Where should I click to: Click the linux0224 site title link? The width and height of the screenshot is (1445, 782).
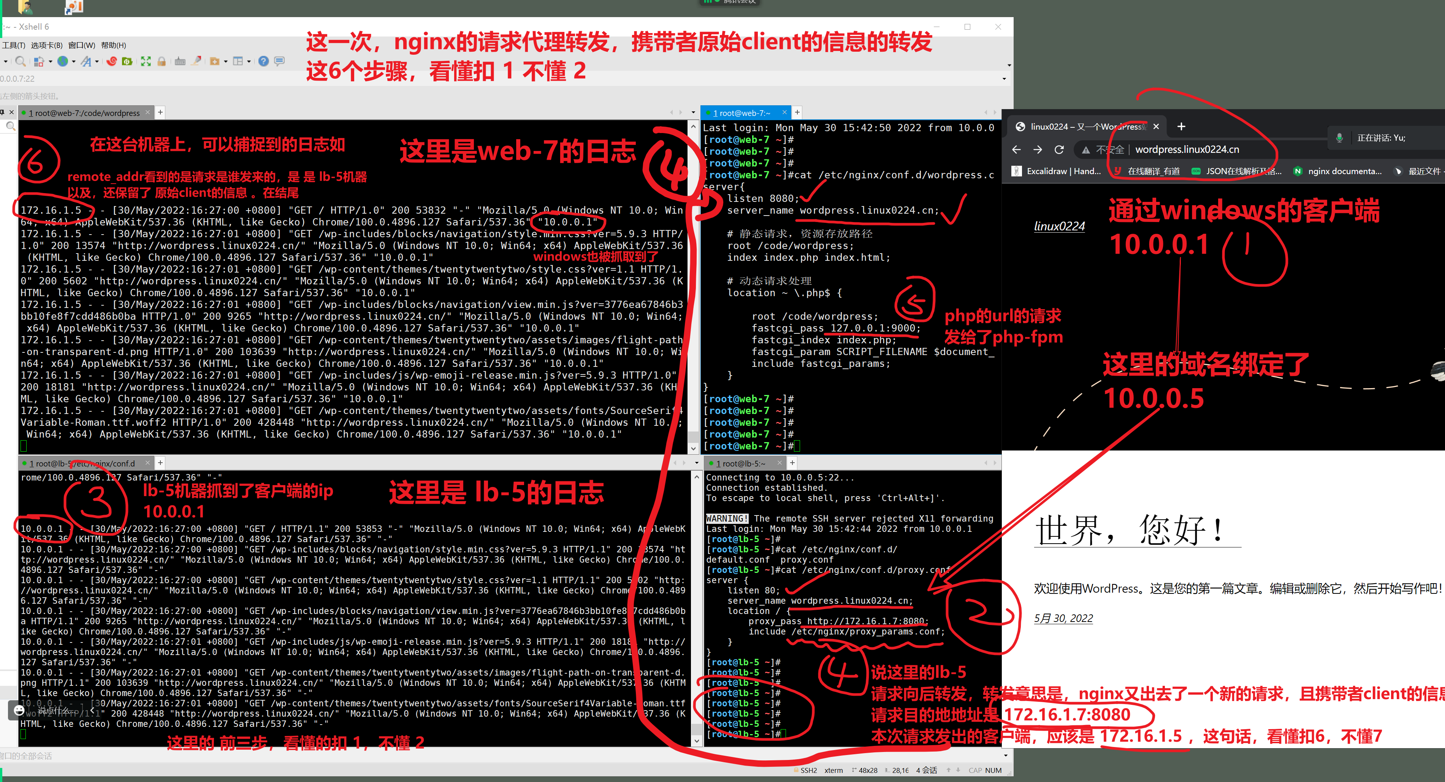click(1059, 226)
